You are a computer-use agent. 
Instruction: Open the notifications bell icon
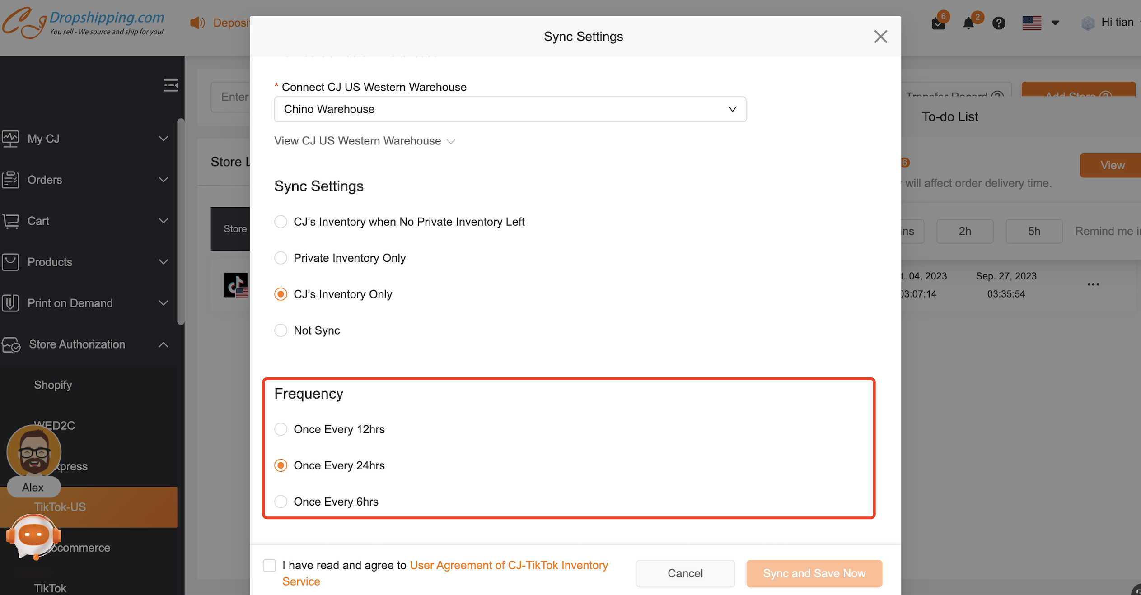(x=968, y=23)
